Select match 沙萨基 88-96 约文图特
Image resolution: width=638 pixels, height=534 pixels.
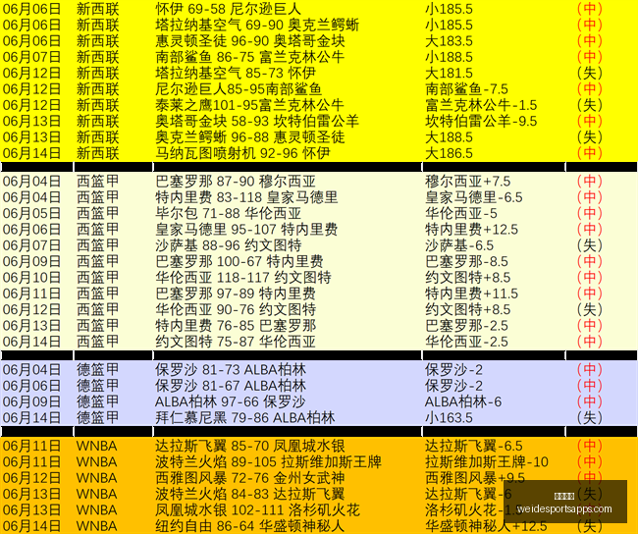(228, 245)
